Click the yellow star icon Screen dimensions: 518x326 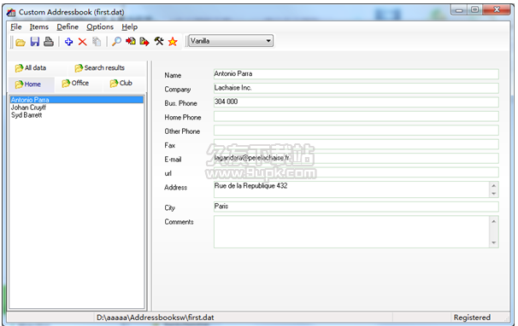[x=173, y=42]
